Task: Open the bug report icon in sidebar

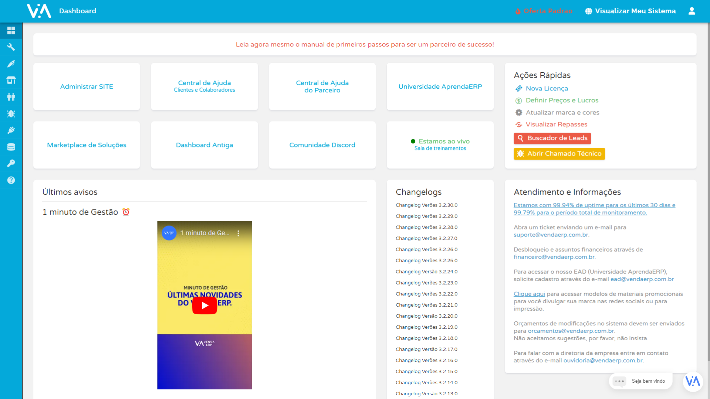Action: tap(11, 113)
